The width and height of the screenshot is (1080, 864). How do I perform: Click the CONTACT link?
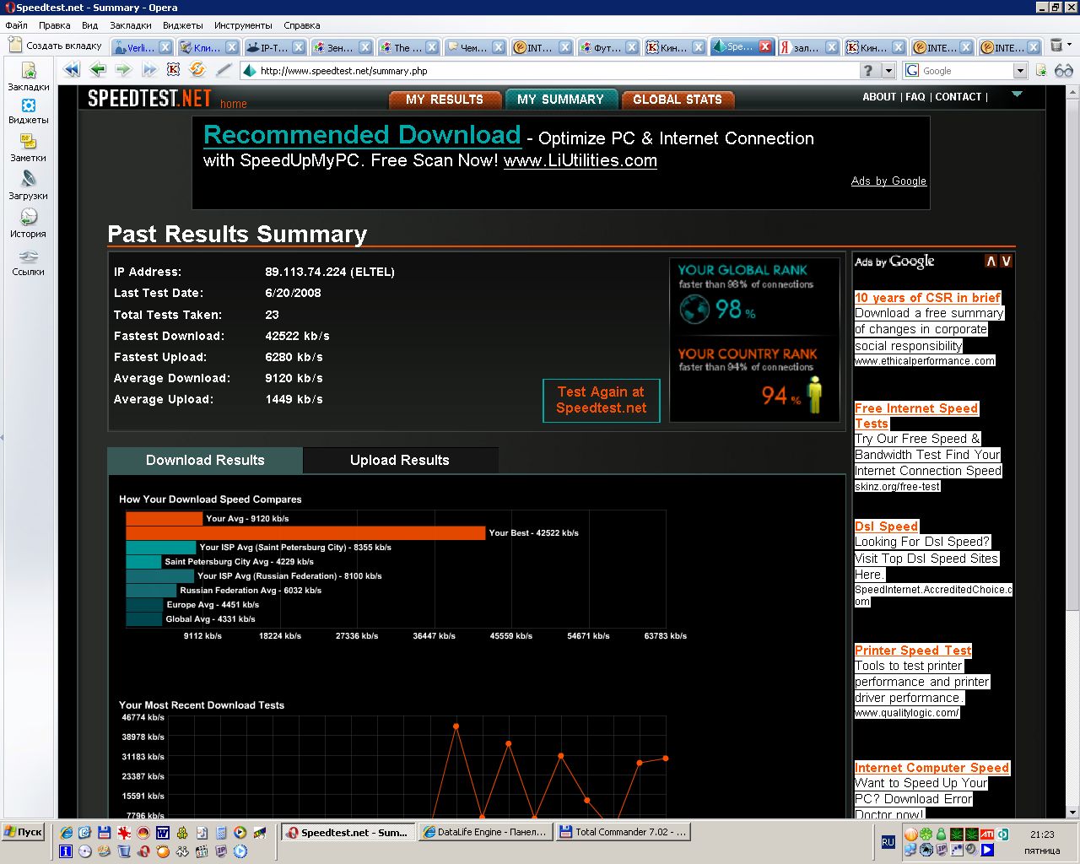(x=958, y=97)
